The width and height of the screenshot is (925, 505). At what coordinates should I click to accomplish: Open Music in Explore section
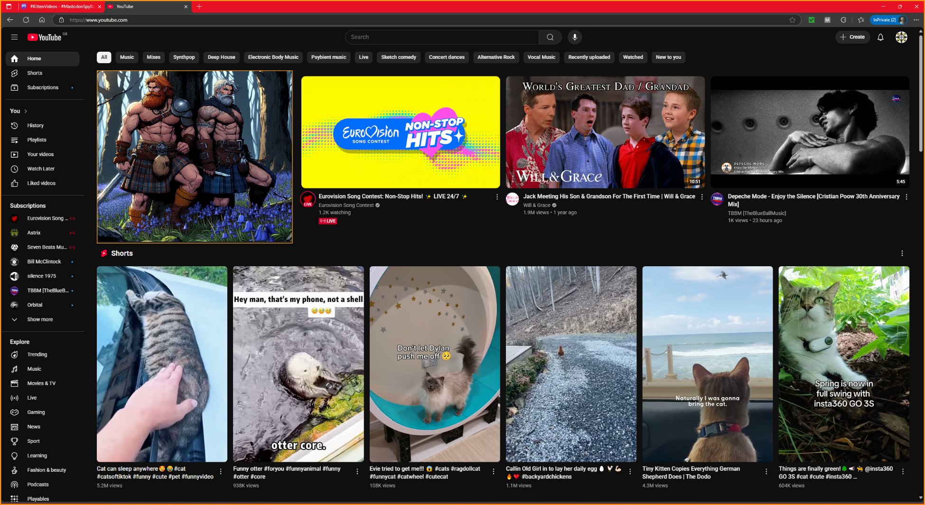click(42, 369)
